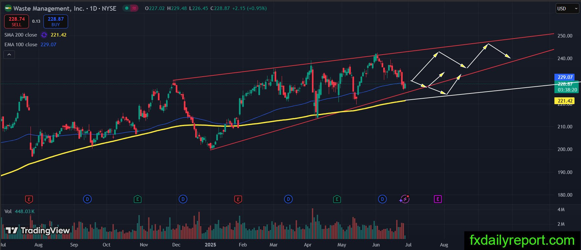The image size is (581, 250).
Task: Click the Jun label on the time axis
Action: tap(376, 245)
